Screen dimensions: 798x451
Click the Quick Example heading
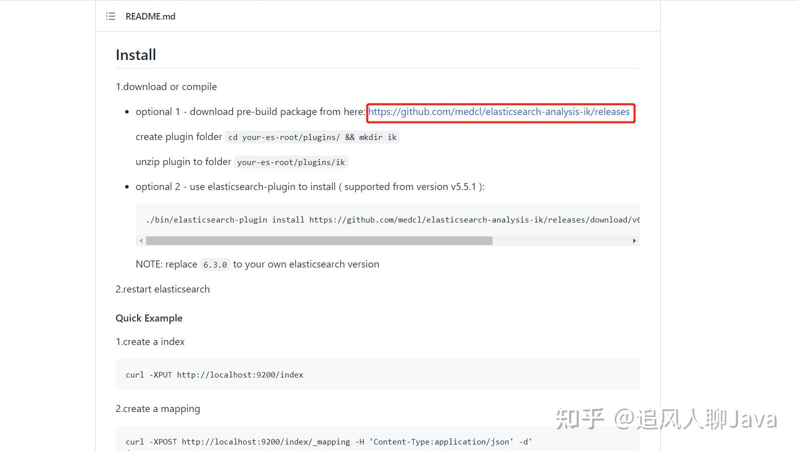point(149,318)
